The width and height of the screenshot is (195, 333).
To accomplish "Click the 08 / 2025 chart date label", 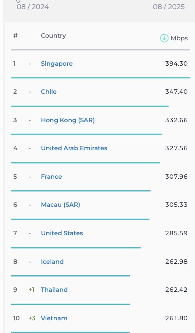I will (x=169, y=7).
